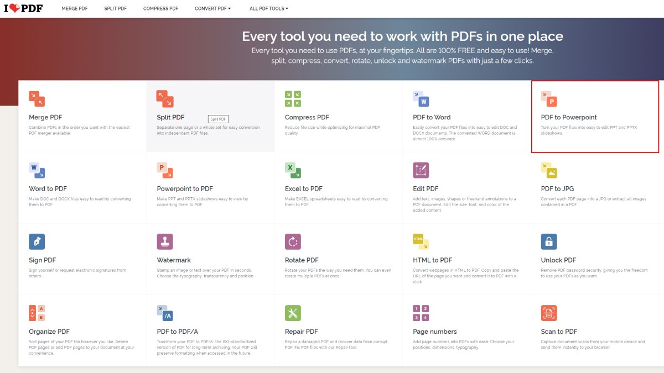The width and height of the screenshot is (664, 373).
Task: Open the Watermark title link
Action: (x=174, y=260)
